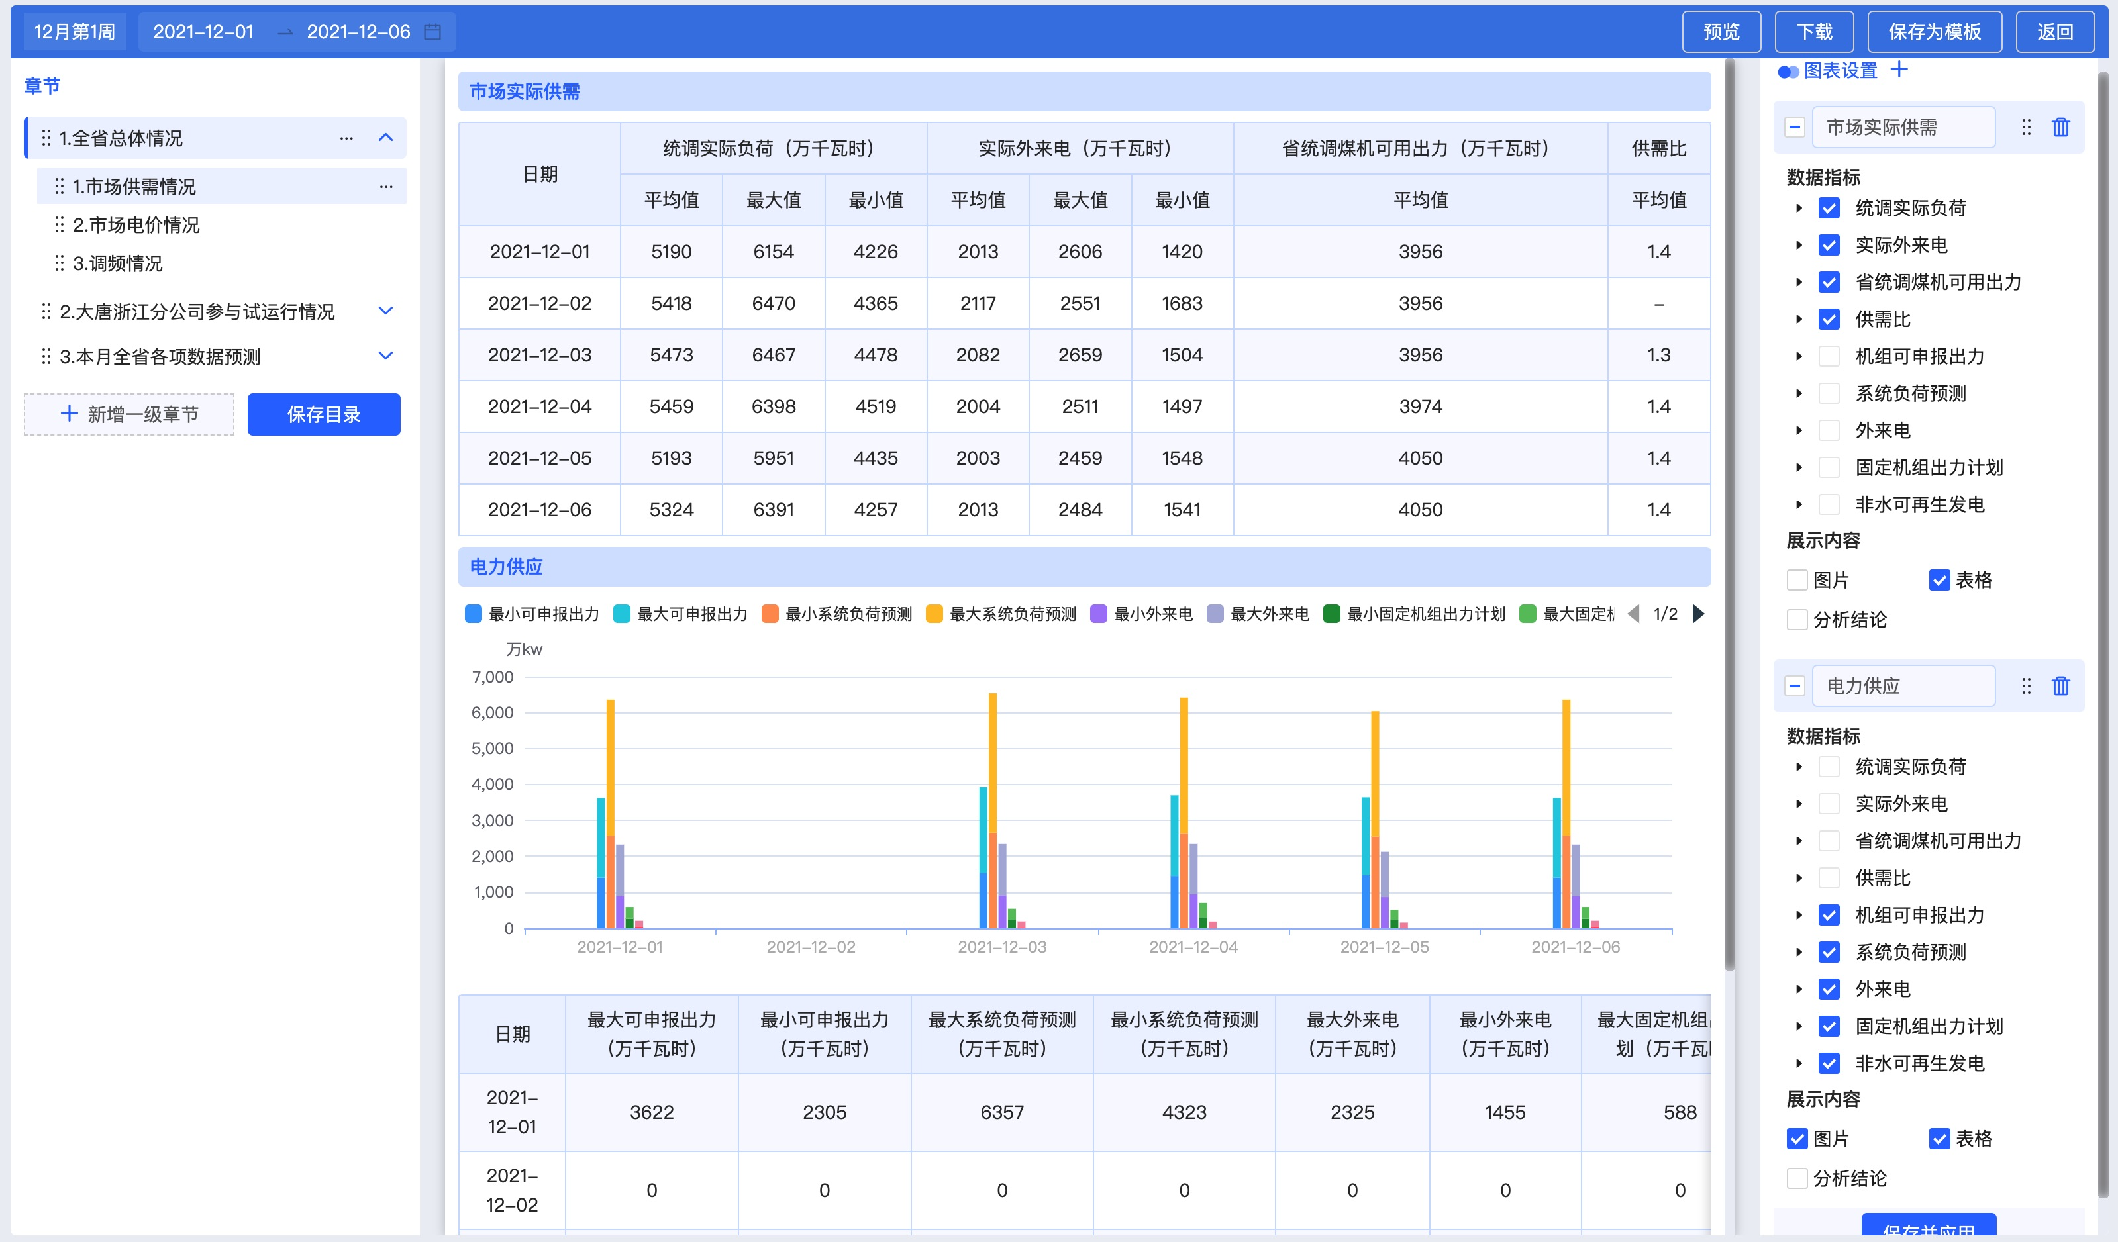Screen dimensions: 2118x1242
Task: Edit the 电力供应 title field
Action: pos(1903,686)
